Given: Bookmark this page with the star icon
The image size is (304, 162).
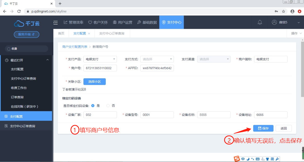Looking at the screenshot, I should pos(283,11).
